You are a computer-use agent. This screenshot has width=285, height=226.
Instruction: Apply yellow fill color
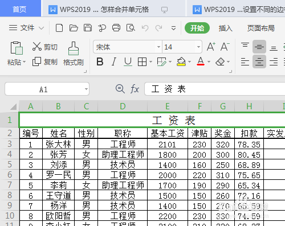pos(181,62)
